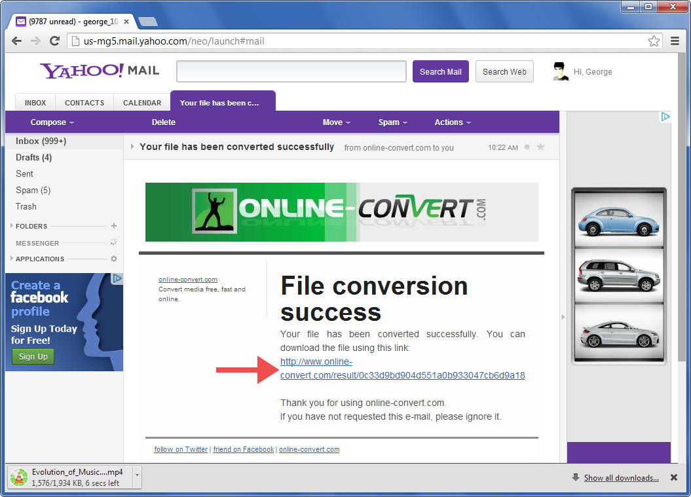
Task: Open a new browser tab
Action: [148, 21]
